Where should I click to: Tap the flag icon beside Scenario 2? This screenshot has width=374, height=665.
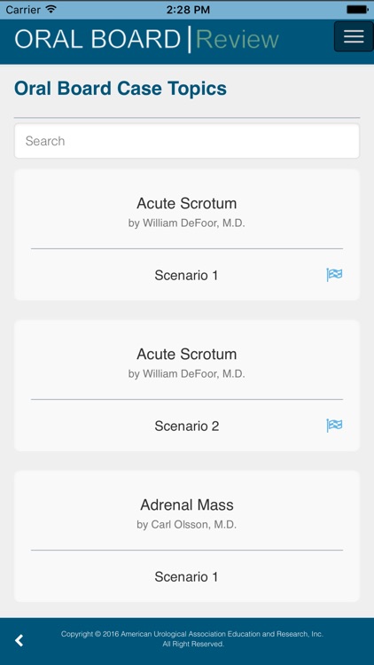[x=334, y=426]
